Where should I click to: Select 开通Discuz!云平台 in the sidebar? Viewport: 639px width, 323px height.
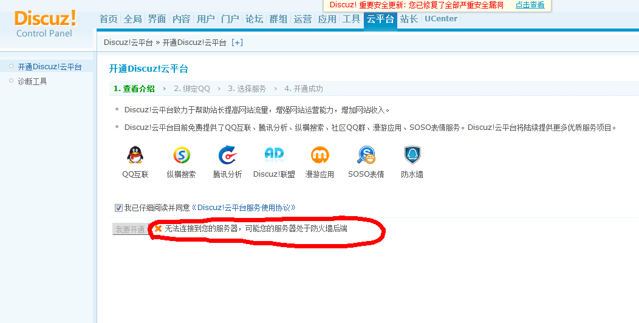pos(50,67)
